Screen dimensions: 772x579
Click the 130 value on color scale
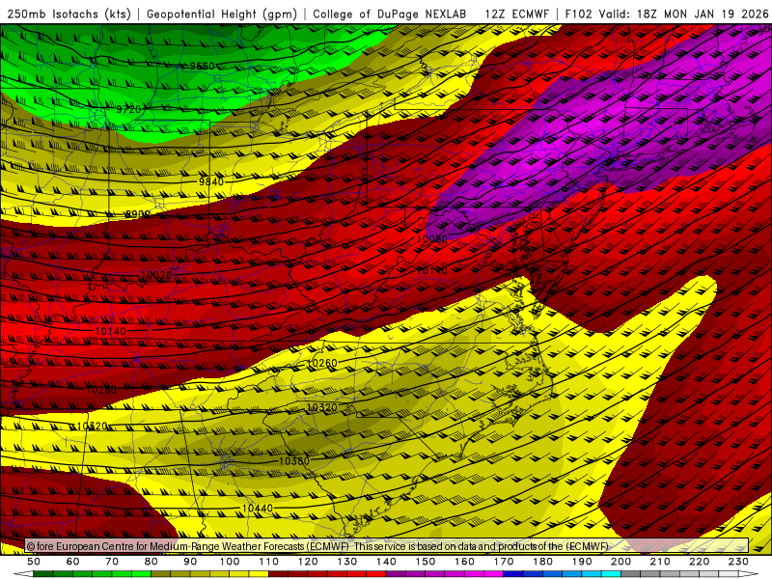[347, 562]
